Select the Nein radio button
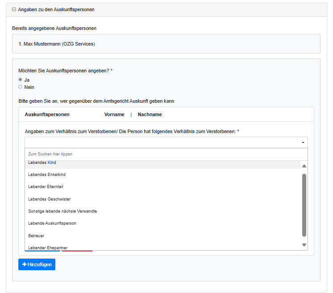Image resolution: width=333 pixels, height=293 pixels. [20, 87]
